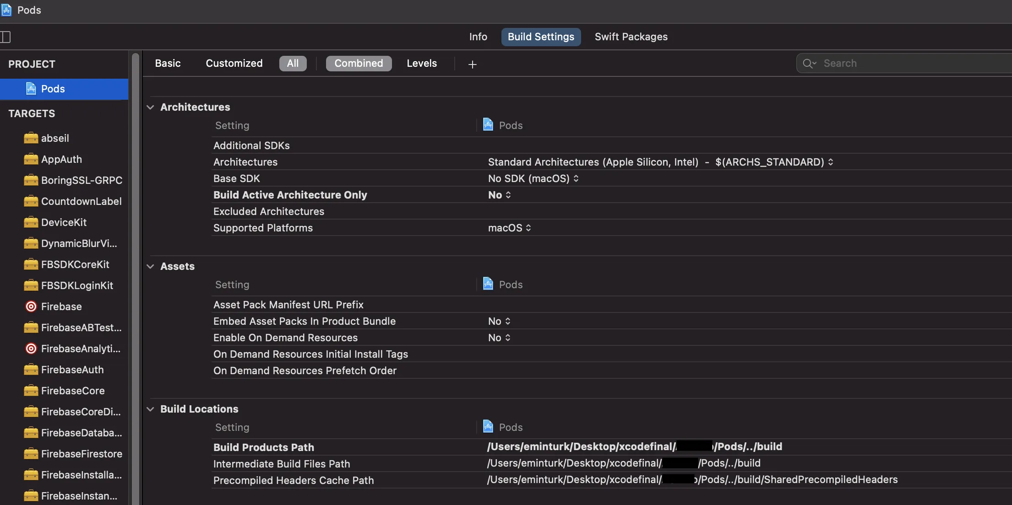
Task: Open the Info tab
Action: 478,37
